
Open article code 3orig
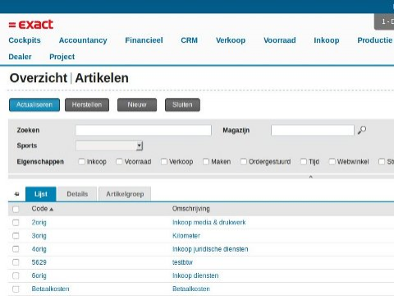[x=39, y=236]
